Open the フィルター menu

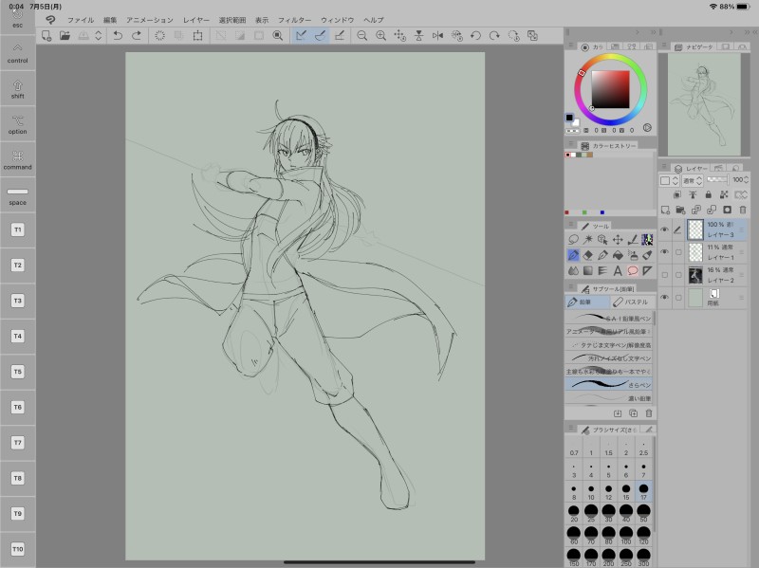tap(294, 19)
